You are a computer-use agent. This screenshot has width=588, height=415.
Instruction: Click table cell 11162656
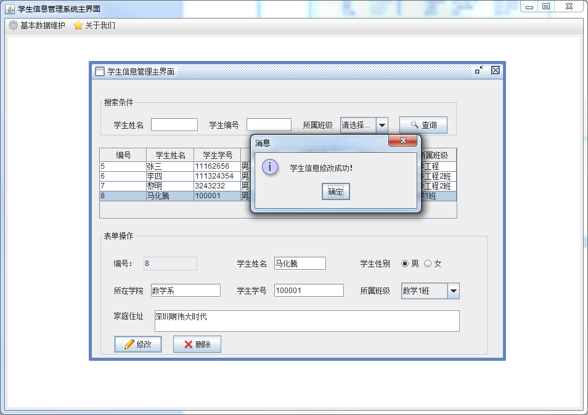click(x=217, y=166)
